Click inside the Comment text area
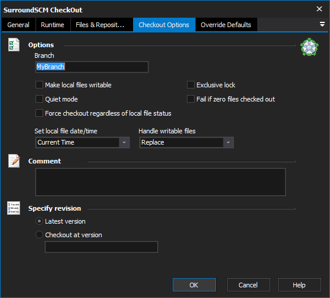 coord(160,182)
